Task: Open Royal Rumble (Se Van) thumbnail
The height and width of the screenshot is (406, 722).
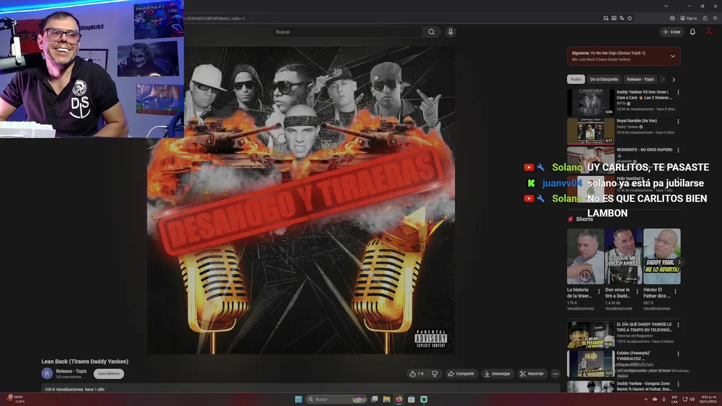Action: [x=591, y=131]
